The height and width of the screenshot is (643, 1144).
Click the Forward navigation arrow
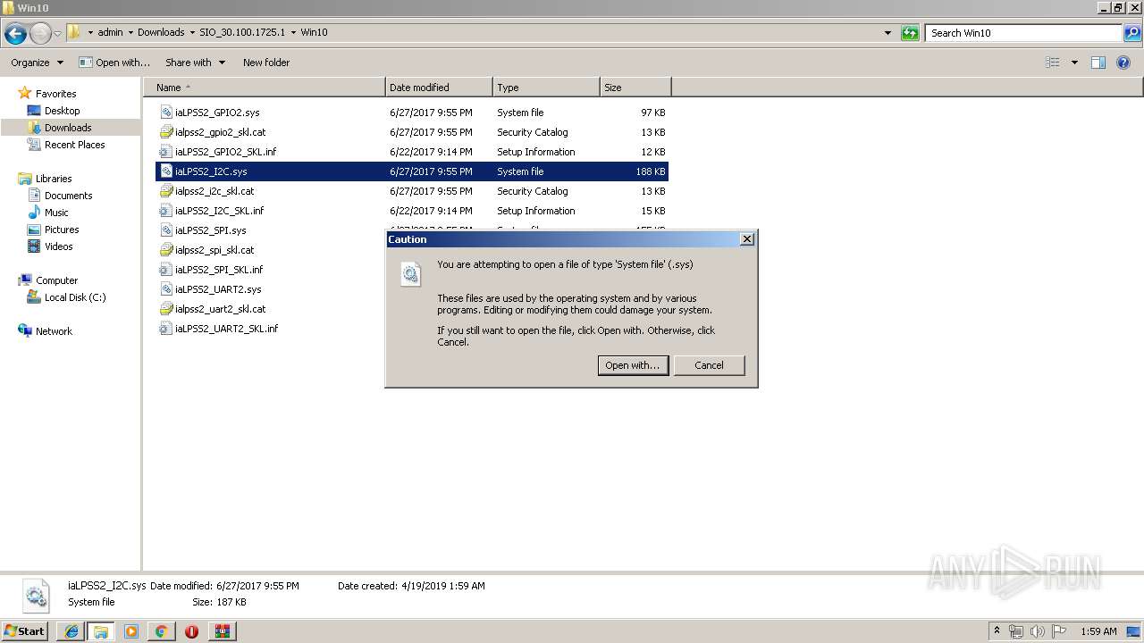tap(40, 34)
